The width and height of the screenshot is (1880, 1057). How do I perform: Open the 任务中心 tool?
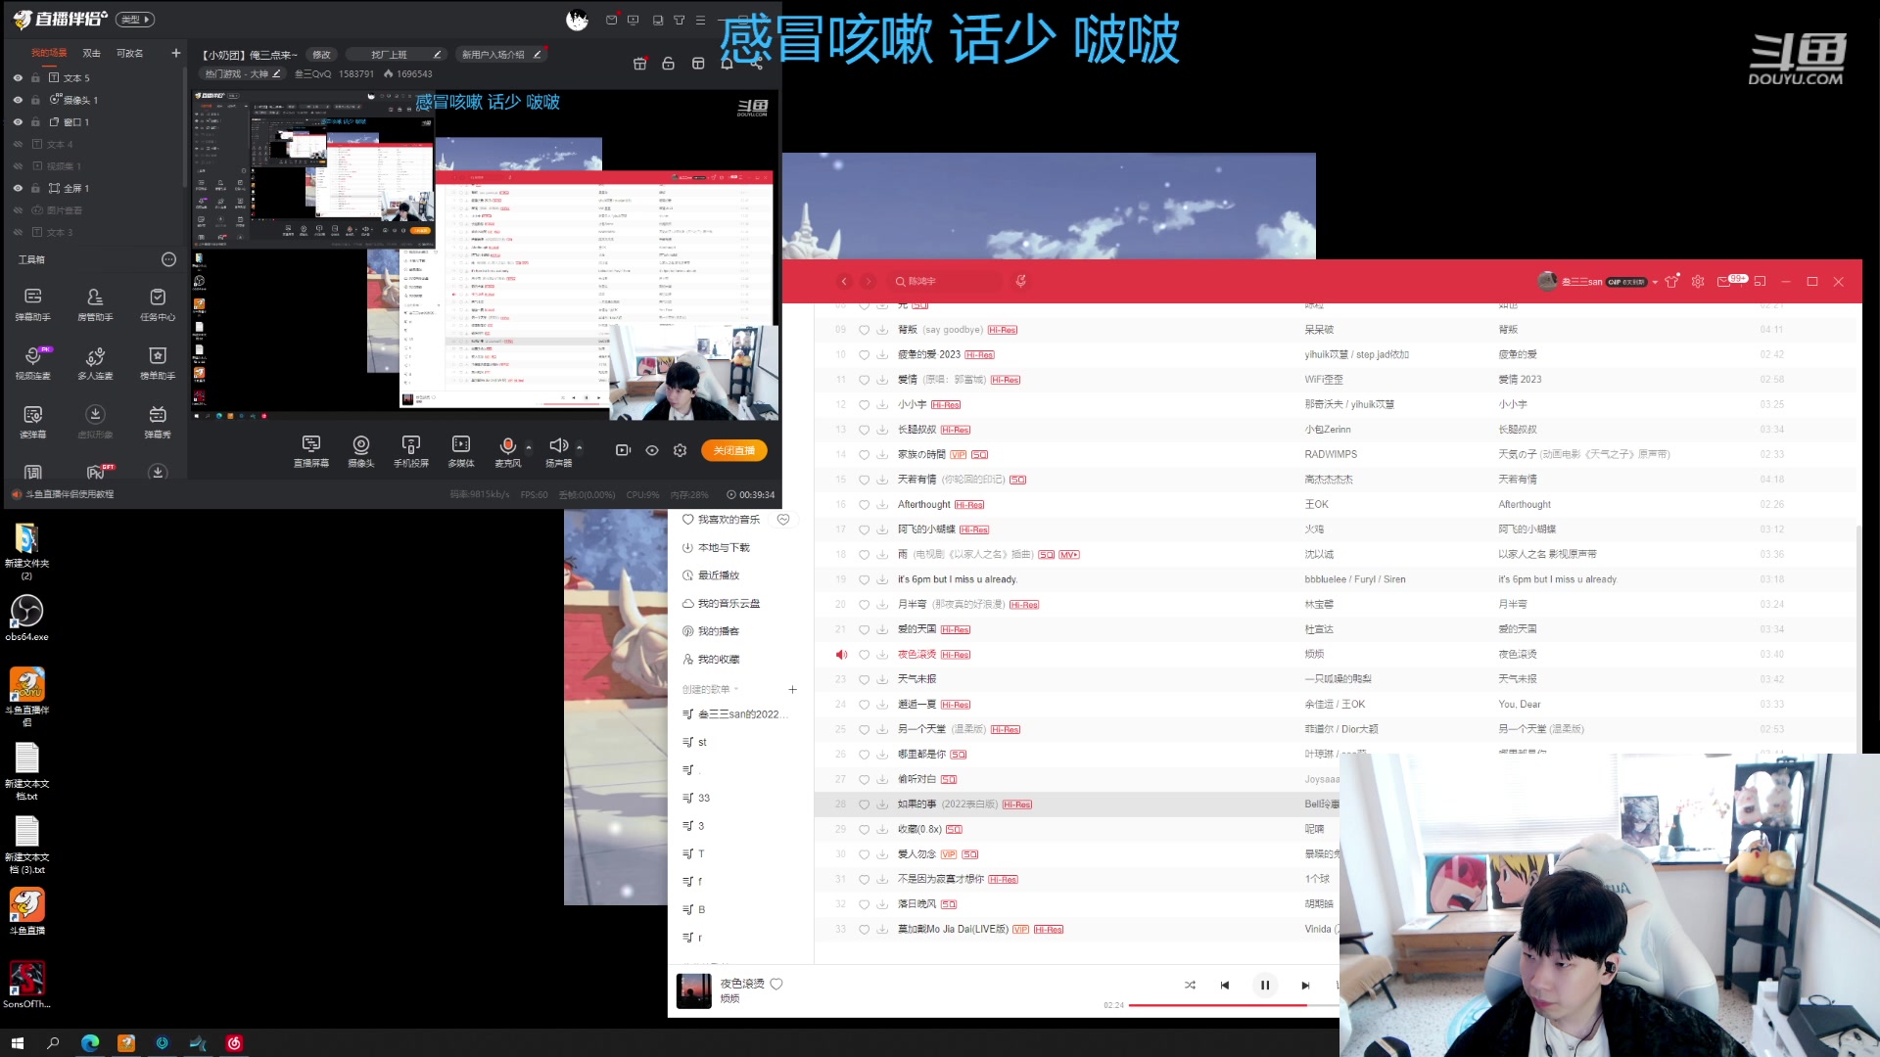pos(157,303)
